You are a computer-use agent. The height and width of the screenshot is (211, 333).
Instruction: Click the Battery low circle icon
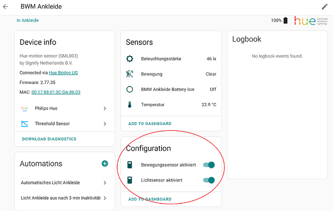tap(129, 89)
